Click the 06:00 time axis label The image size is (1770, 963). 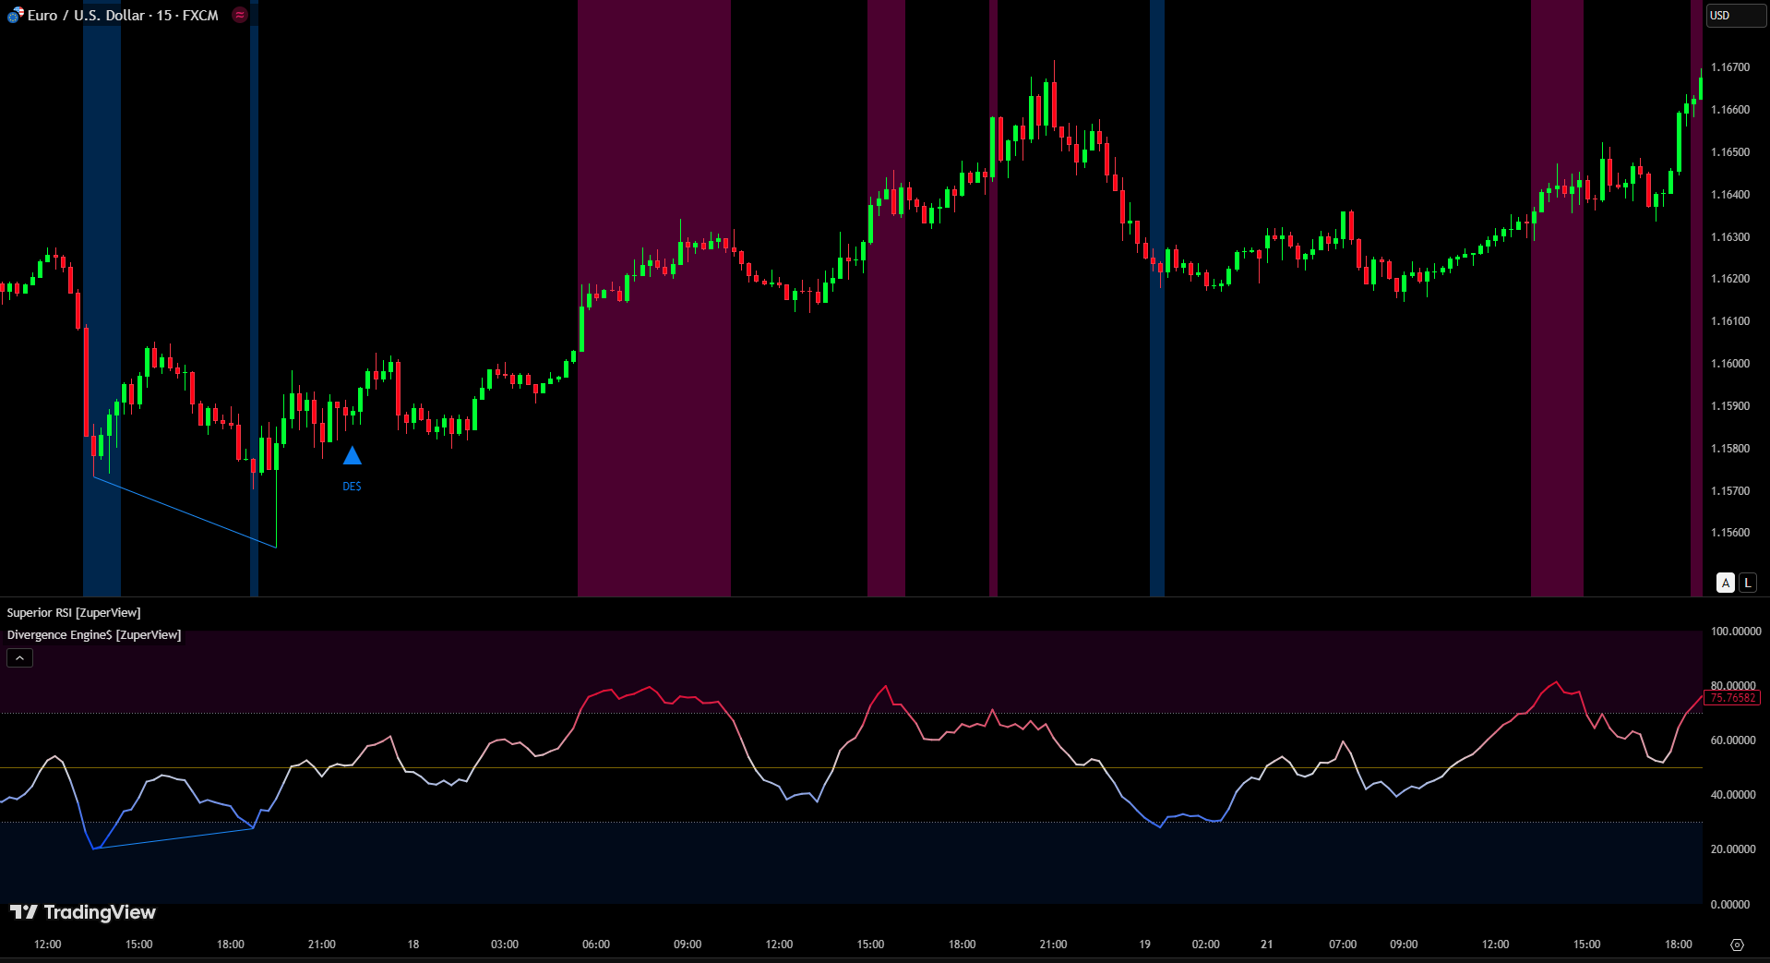(x=595, y=945)
